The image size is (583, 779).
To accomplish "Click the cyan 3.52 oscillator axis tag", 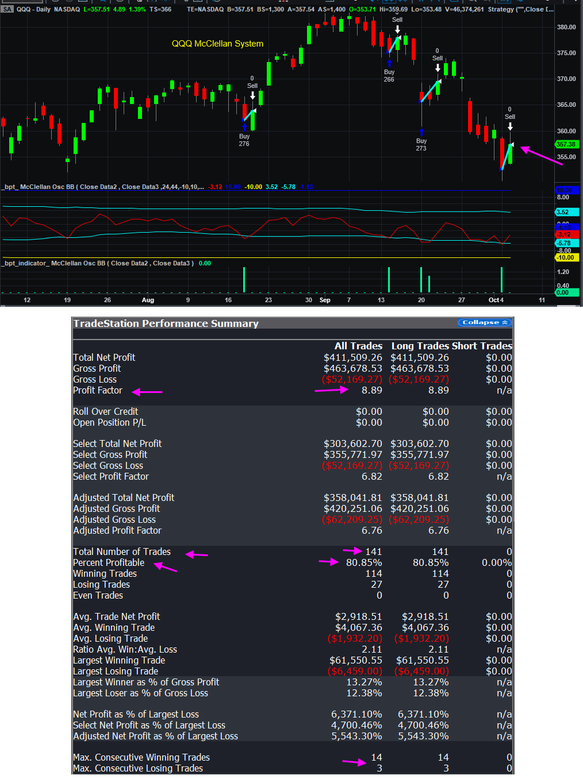I will pyautogui.click(x=566, y=212).
